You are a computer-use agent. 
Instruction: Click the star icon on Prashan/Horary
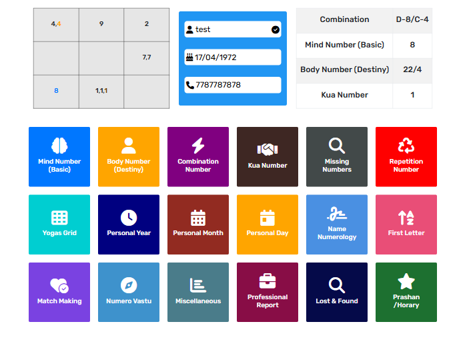pos(406,281)
